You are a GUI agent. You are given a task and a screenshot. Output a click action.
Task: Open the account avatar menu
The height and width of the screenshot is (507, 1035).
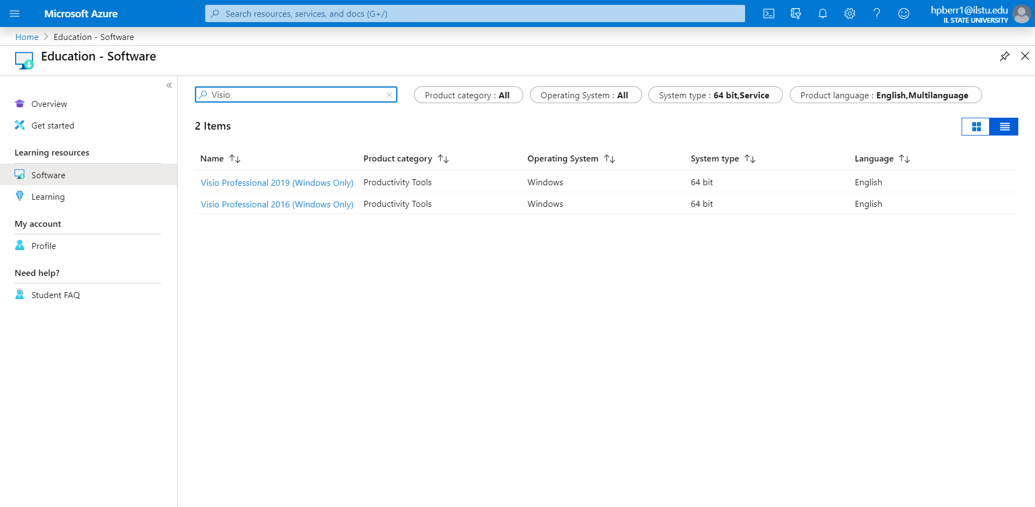[1022, 13]
